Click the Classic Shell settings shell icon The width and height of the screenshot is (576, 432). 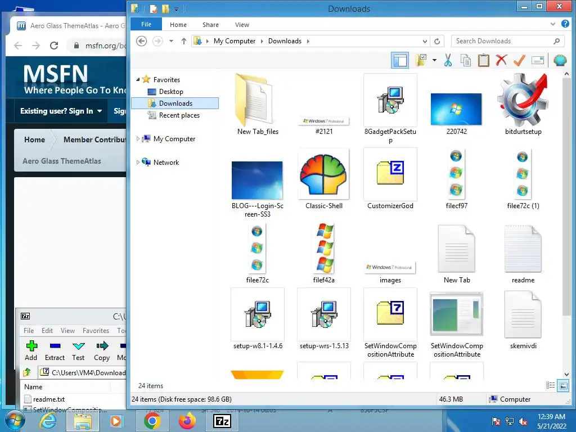[560, 60]
